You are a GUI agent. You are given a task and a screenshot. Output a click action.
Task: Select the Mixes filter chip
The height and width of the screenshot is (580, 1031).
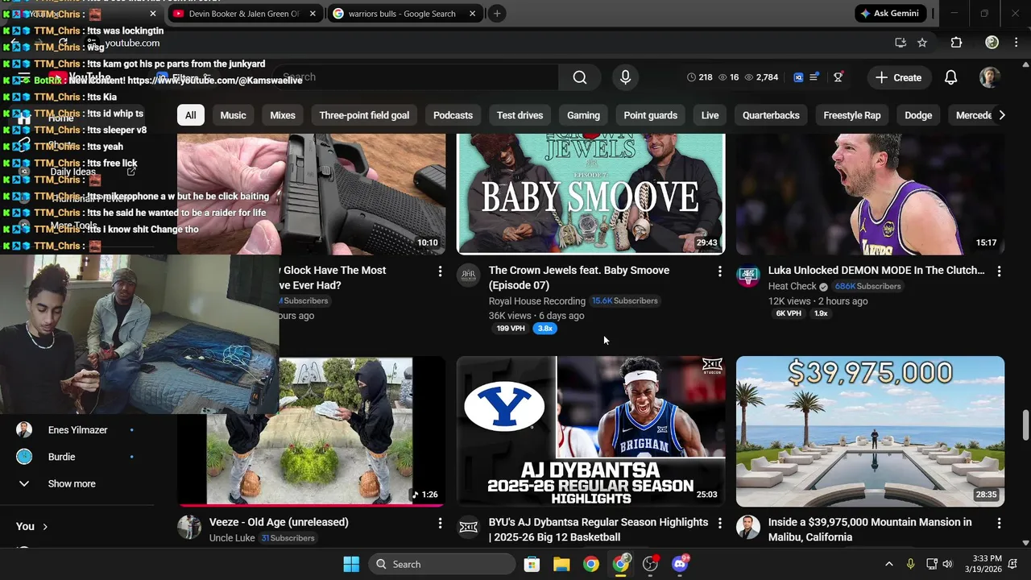pyautogui.click(x=282, y=115)
